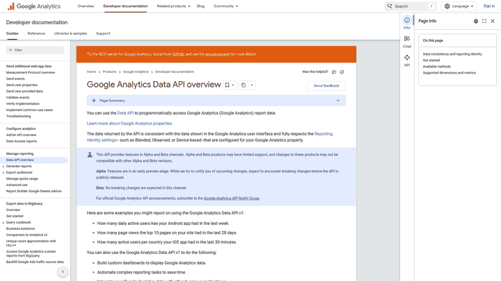
Task: Click the filter icon in sidebar
Action: tap(10, 50)
